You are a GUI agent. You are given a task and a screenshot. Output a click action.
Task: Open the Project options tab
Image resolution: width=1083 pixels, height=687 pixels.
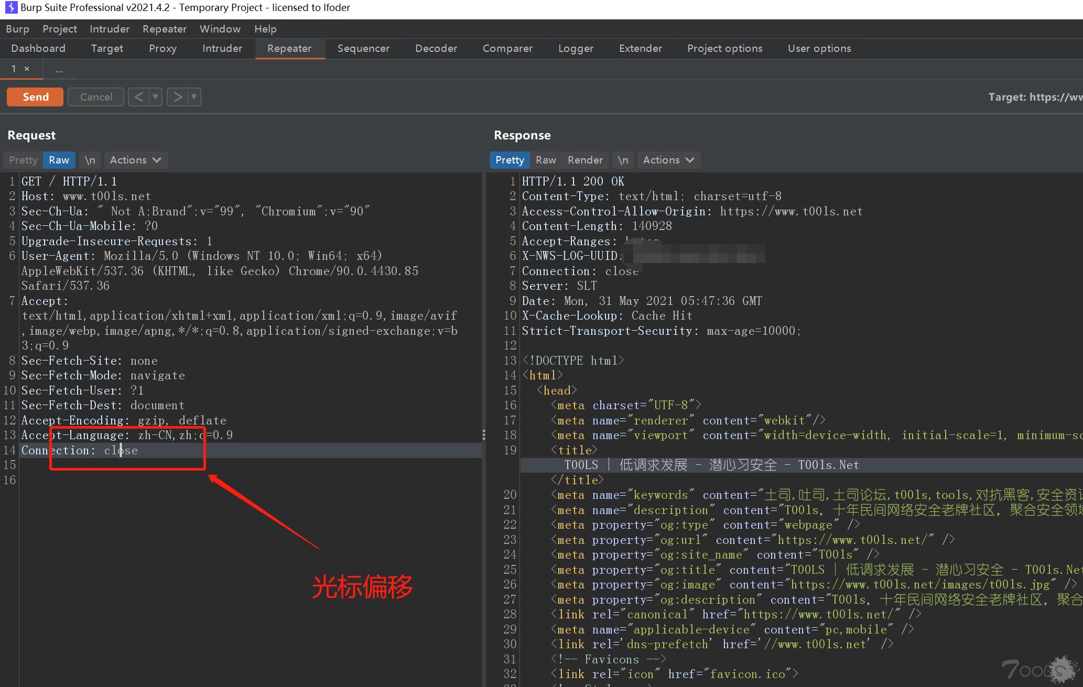(x=725, y=48)
